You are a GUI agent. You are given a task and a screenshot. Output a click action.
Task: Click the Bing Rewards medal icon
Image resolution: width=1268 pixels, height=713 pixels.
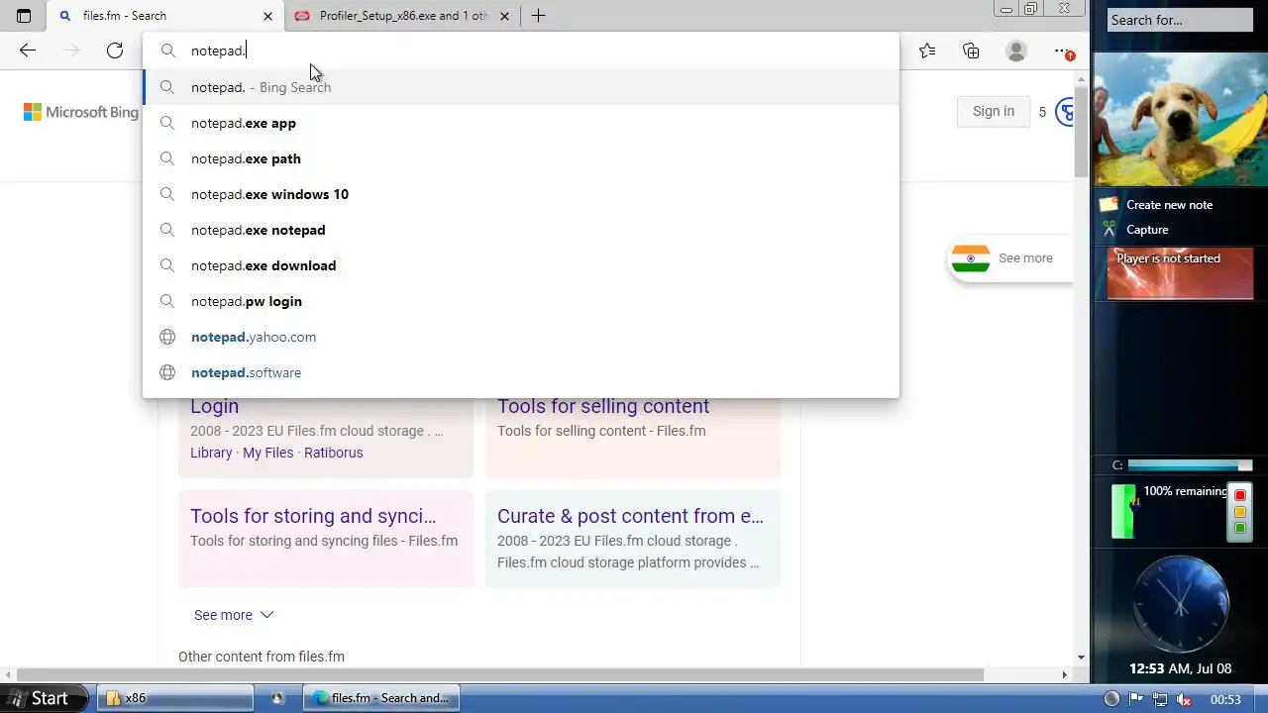1065,112
